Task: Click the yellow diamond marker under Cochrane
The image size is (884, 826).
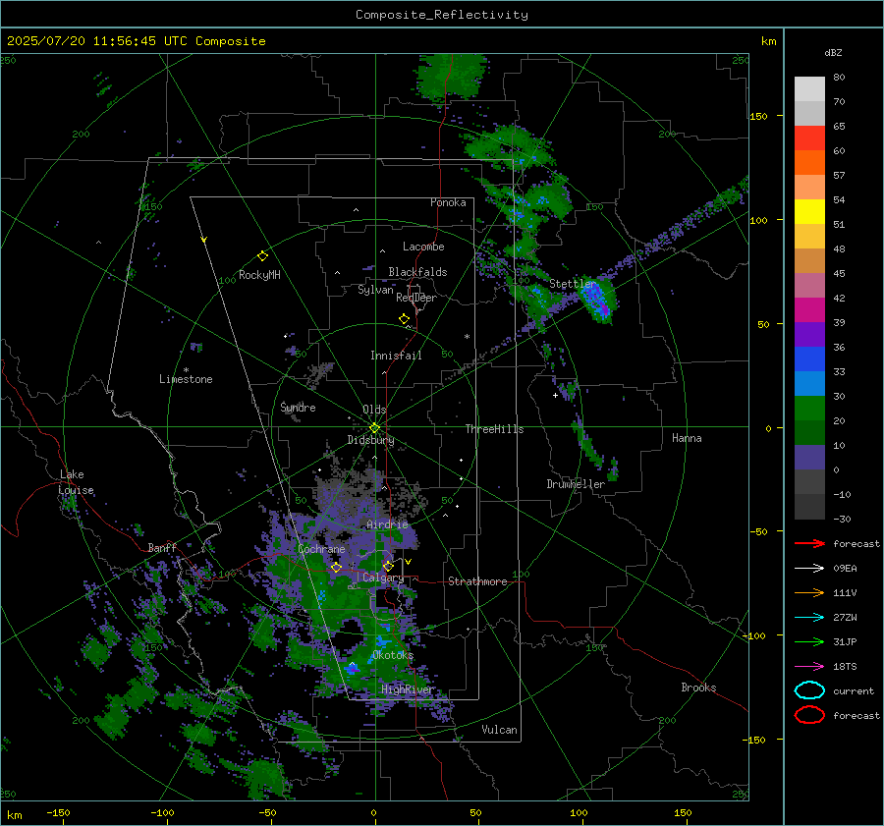Action: click(336, 568)
